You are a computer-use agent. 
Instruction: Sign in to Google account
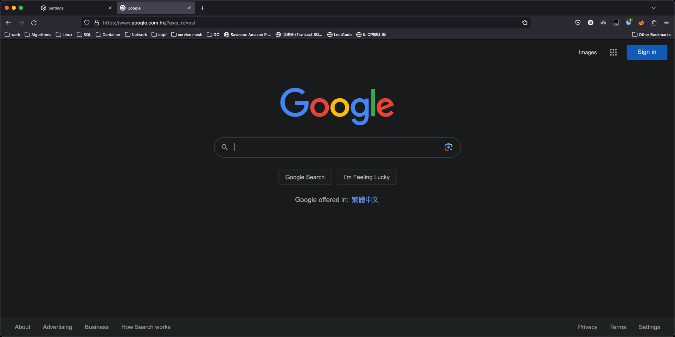click(x=647, y=52)
